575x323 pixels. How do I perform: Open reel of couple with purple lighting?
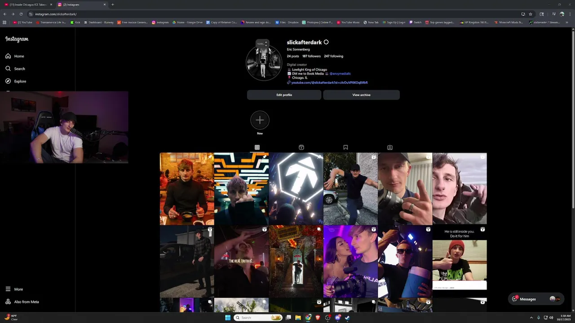[350, 262]
